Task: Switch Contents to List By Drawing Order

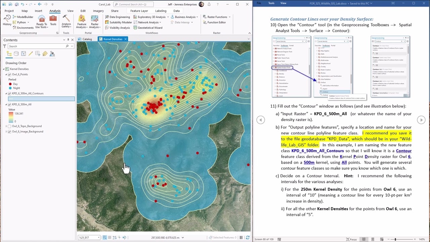Action: point(9,54)
